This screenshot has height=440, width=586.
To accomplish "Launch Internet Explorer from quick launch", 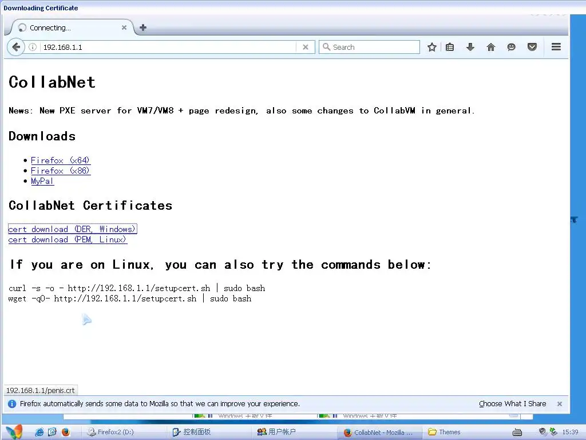I will point(39,432).
